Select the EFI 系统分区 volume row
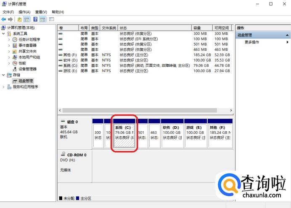Screen dimensions: 291x208 click(145, 39)
